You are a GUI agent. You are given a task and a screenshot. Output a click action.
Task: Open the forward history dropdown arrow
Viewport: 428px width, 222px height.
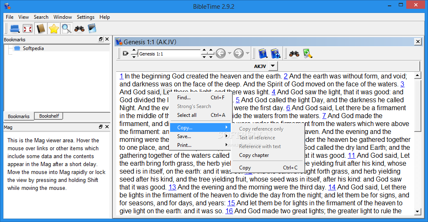(x=247, y=53)
